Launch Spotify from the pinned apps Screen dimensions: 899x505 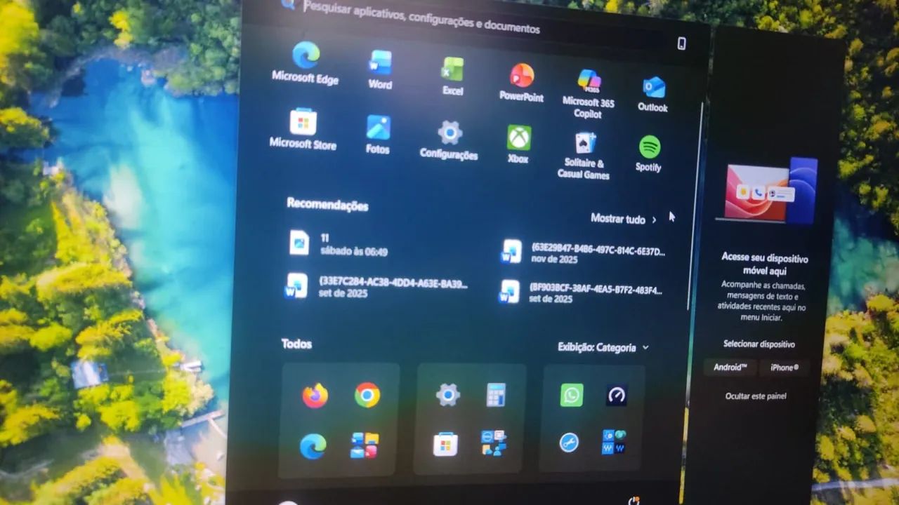coord(649,154)
